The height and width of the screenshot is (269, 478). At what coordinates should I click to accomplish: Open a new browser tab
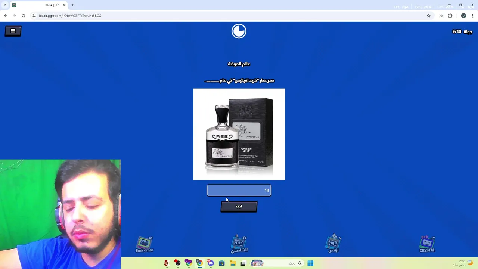(x=72, y=5)
